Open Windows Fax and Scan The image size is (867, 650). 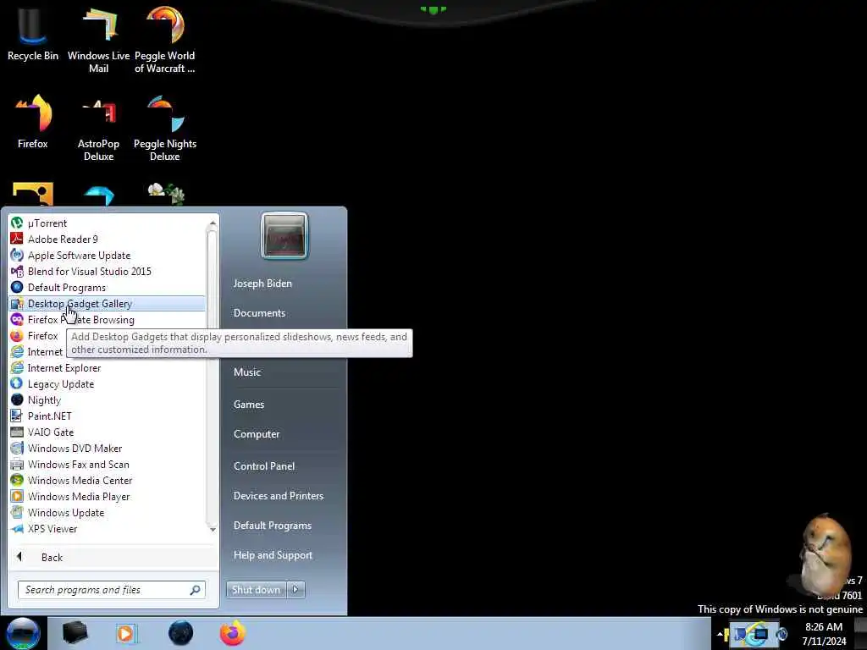(x=107, y=465)
